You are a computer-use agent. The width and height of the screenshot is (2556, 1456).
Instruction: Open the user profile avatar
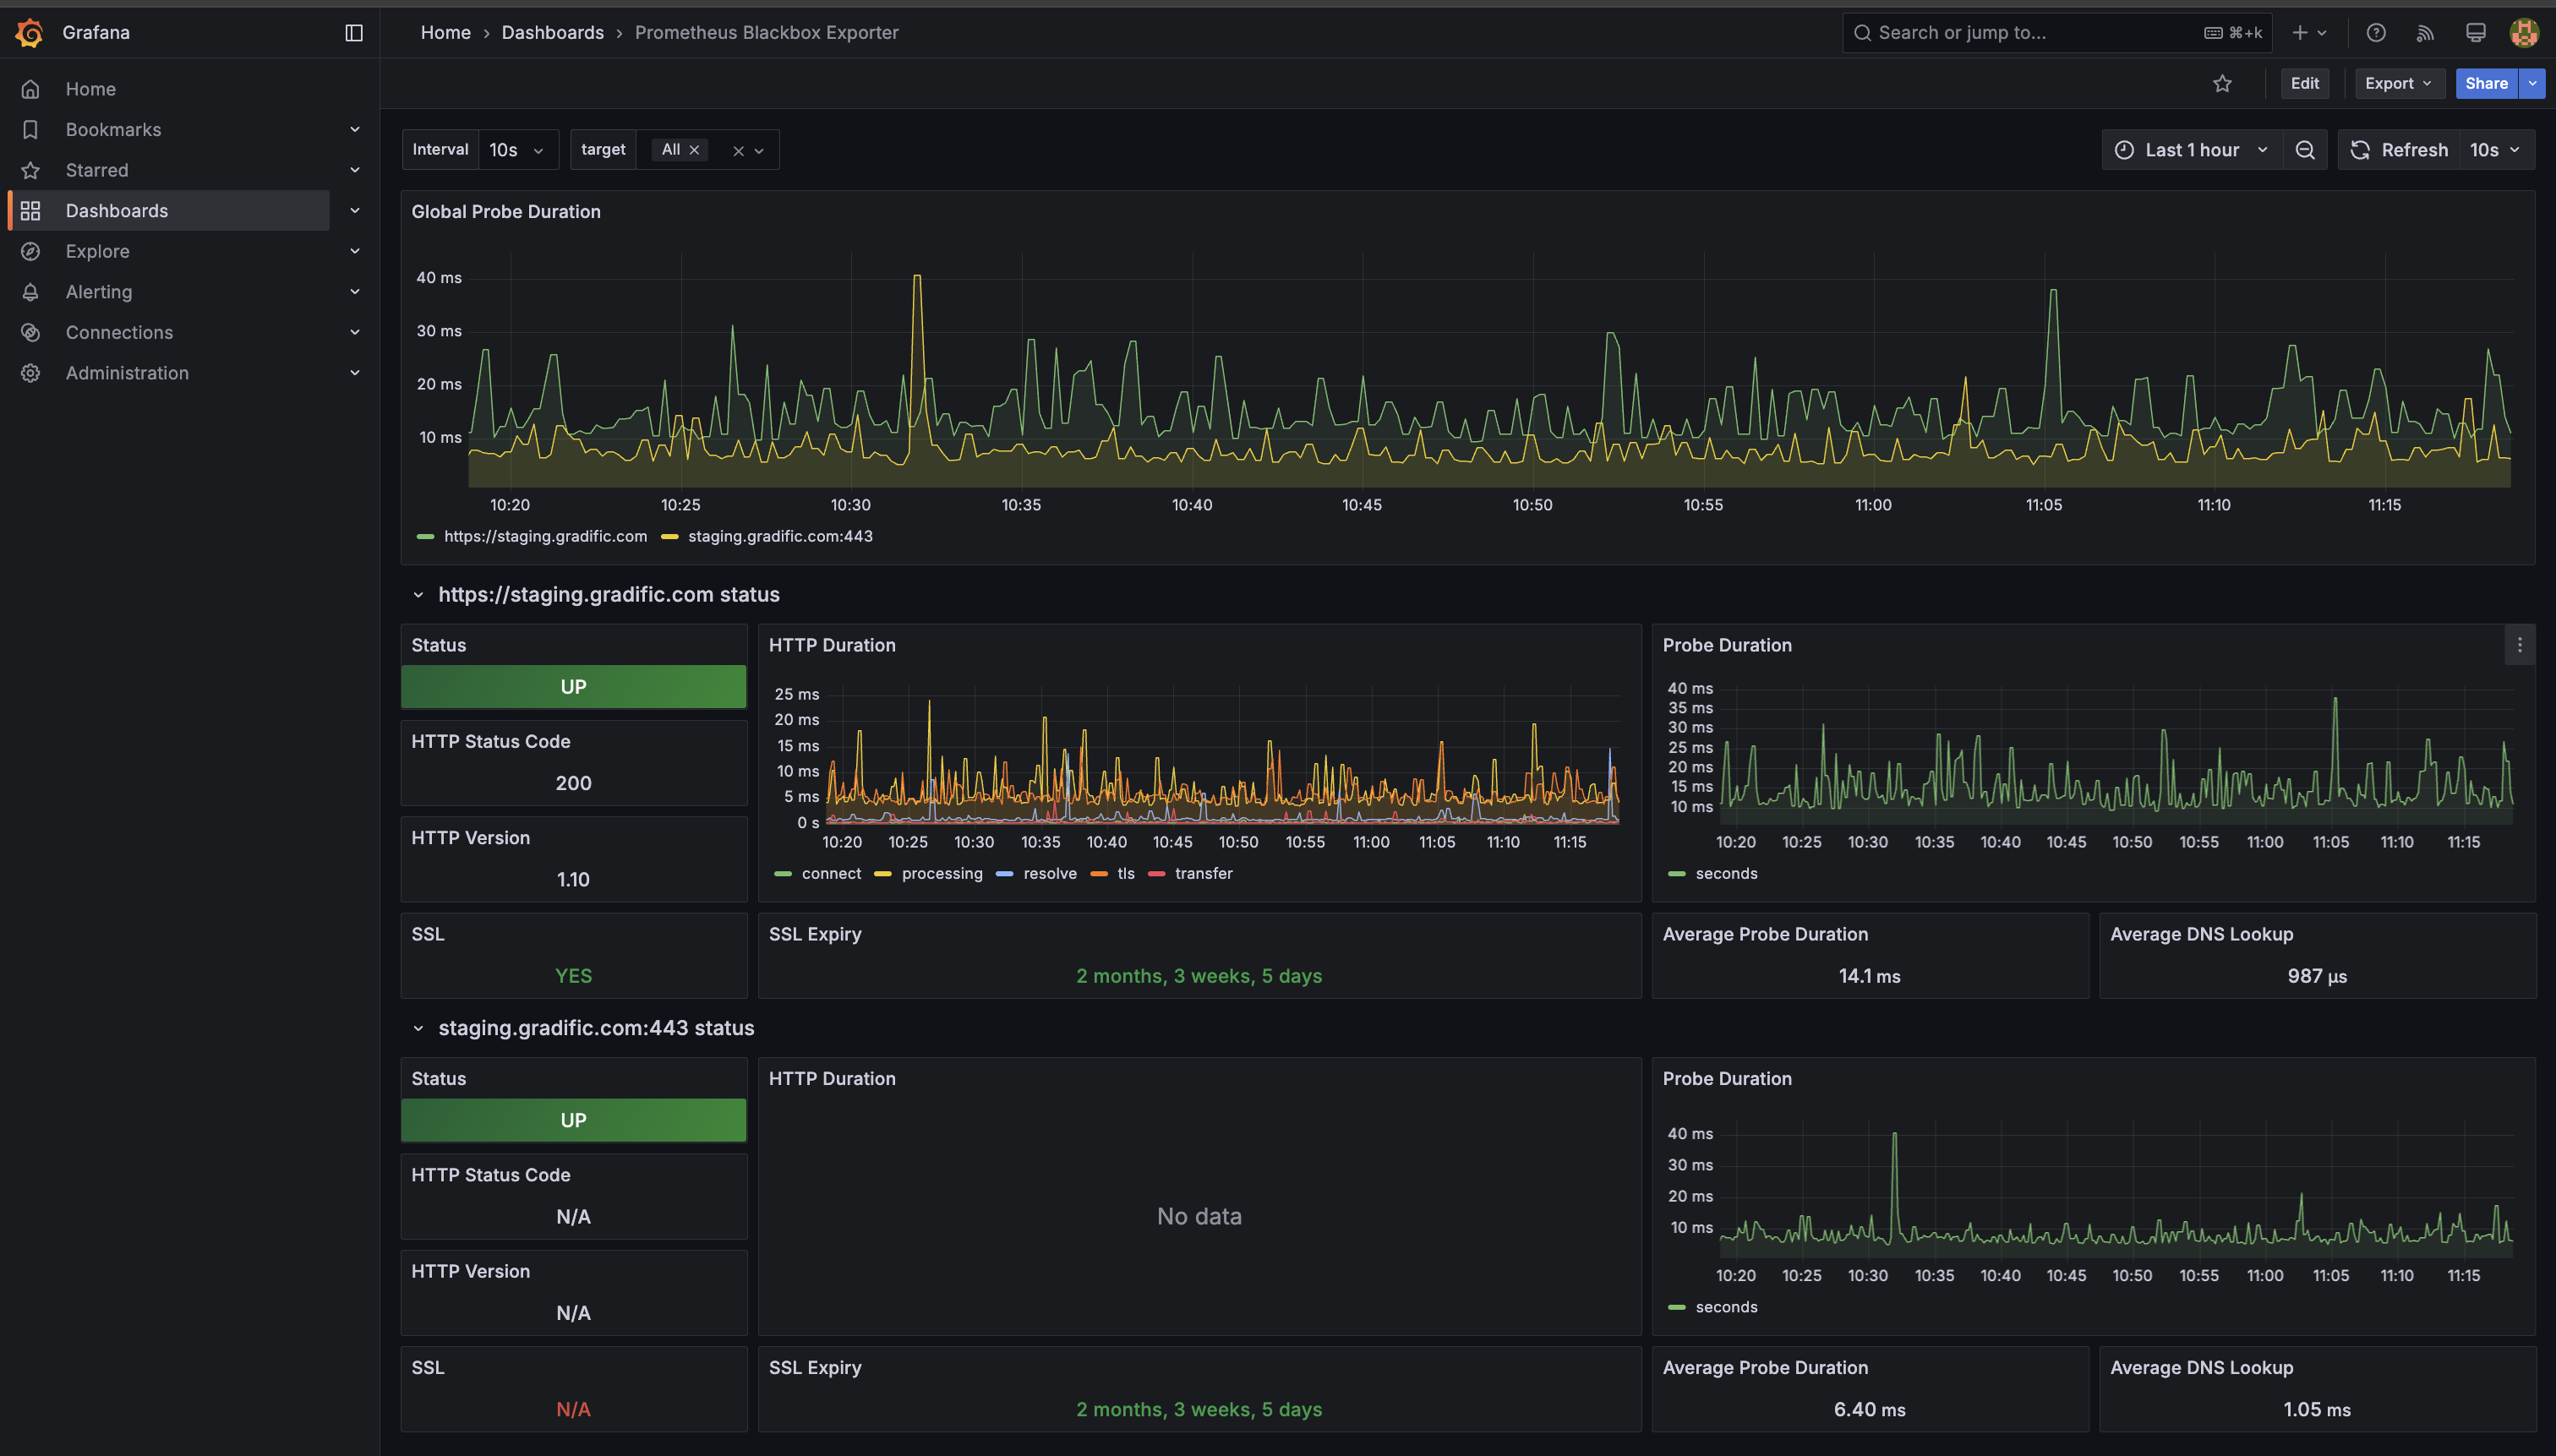coord(2524,33)
